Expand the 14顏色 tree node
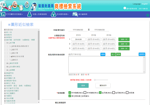The height and width of the screenshot is (105, 150). 5,96
